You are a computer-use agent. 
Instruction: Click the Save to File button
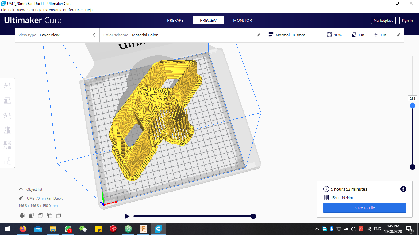pyautogui.click(x=365, y=208)
